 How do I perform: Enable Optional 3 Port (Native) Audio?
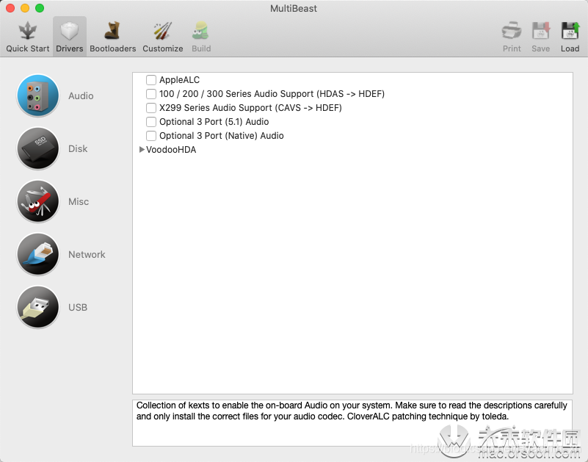click(151, 135)
